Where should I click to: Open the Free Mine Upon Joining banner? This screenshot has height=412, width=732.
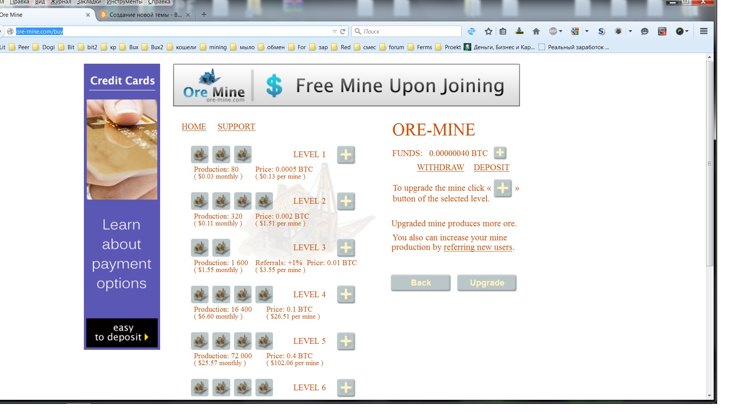pos(346,85)
